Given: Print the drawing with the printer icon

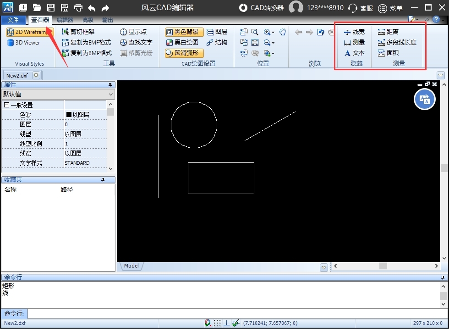Looking at the screenshot, I should pos(78,7).
